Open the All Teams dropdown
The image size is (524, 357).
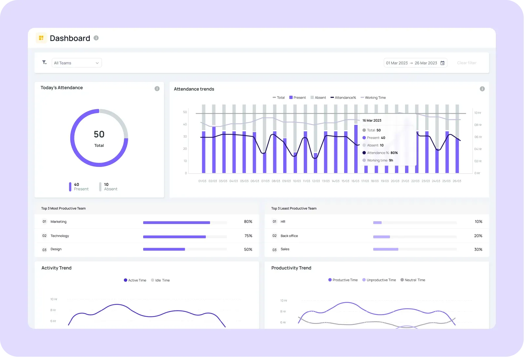pos(77,63)
